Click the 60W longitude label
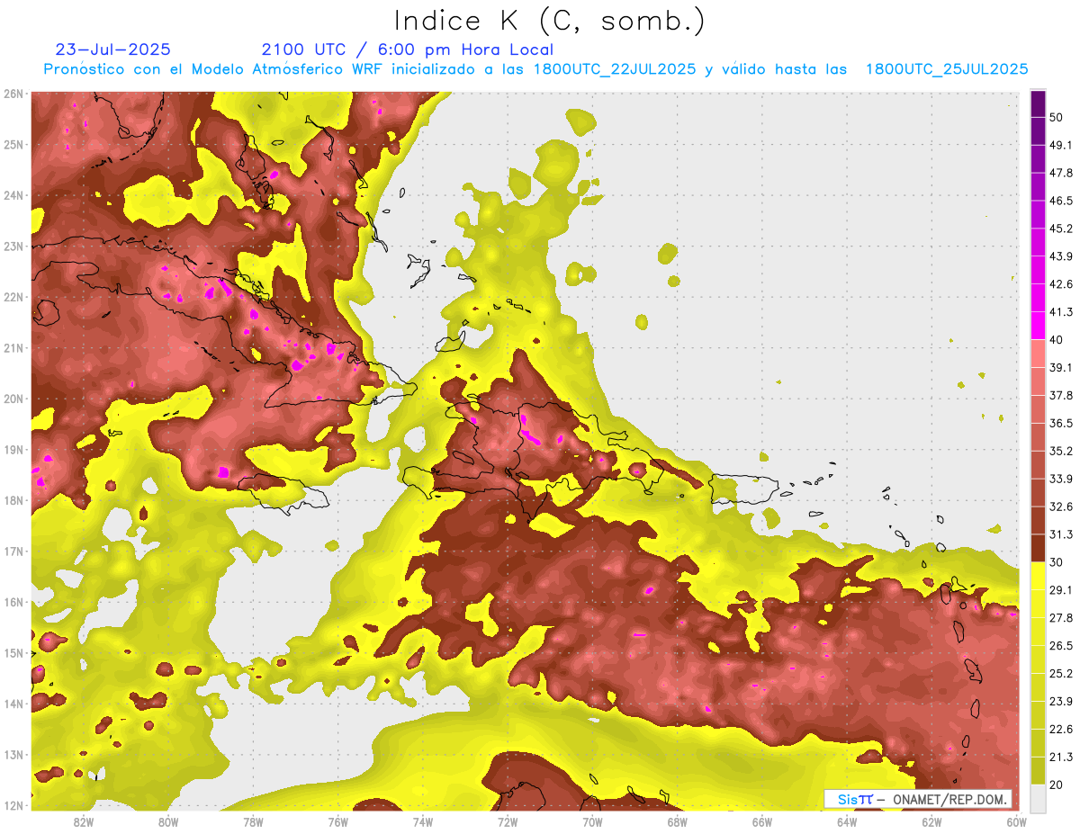 point(1017,821)
